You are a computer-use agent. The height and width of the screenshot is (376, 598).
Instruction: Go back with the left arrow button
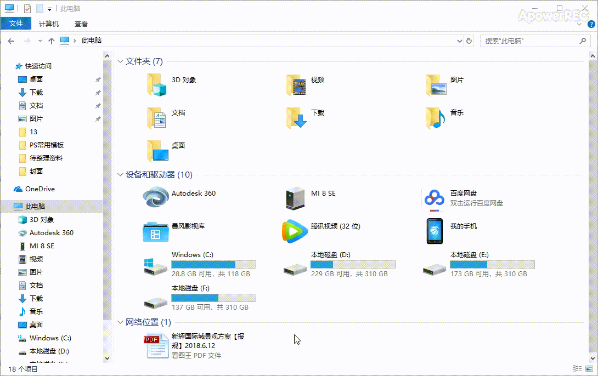[x=11, y=41]
